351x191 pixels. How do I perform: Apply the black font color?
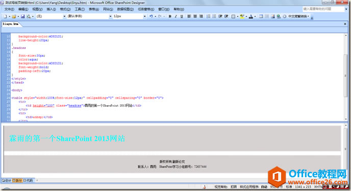pos(251,16)
